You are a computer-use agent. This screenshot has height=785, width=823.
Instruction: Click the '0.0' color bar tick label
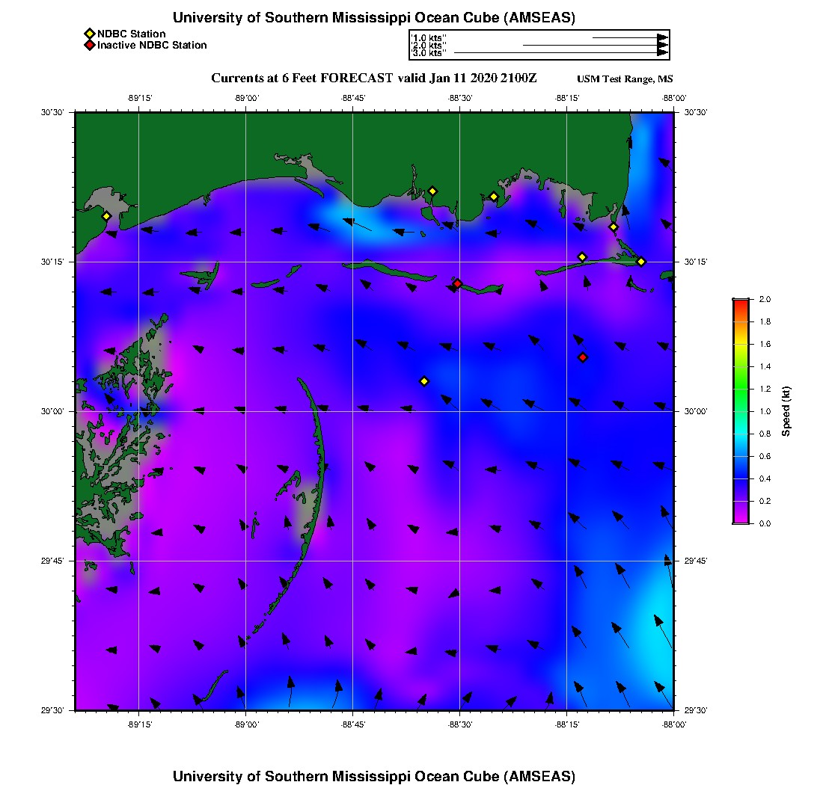[x=765, y=523]
